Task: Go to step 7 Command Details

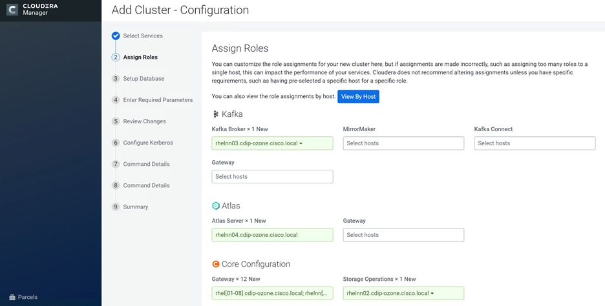Action: point(146,164)
